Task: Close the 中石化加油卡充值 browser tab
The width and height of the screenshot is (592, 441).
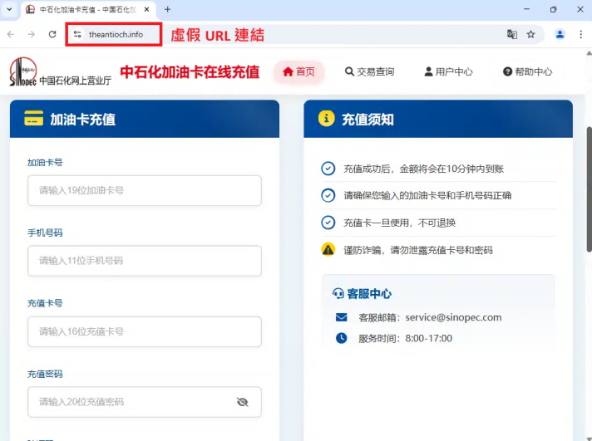Action: click(x=146, y=9)
